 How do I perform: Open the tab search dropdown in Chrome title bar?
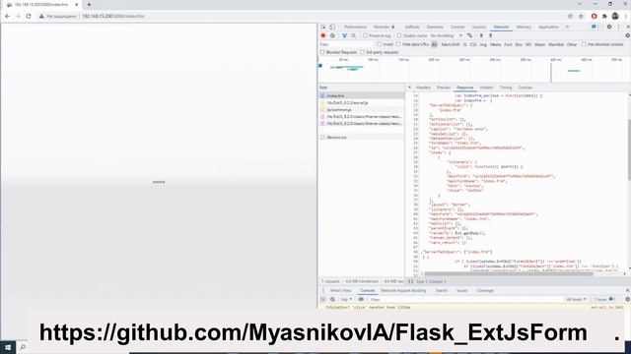pos(580,4)
